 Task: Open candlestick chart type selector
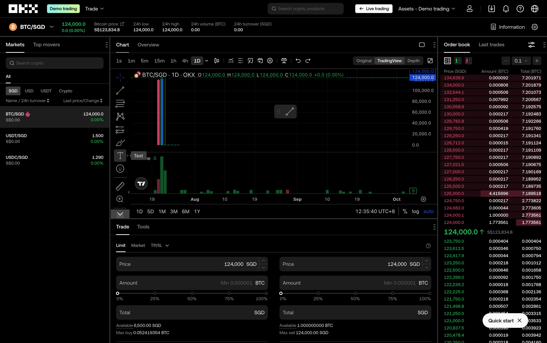(x=217, y=61)
